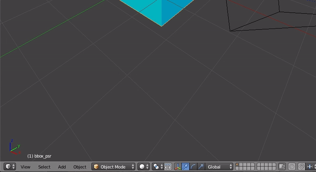Toggle lock camera and layers to scene

coord(282,167)
